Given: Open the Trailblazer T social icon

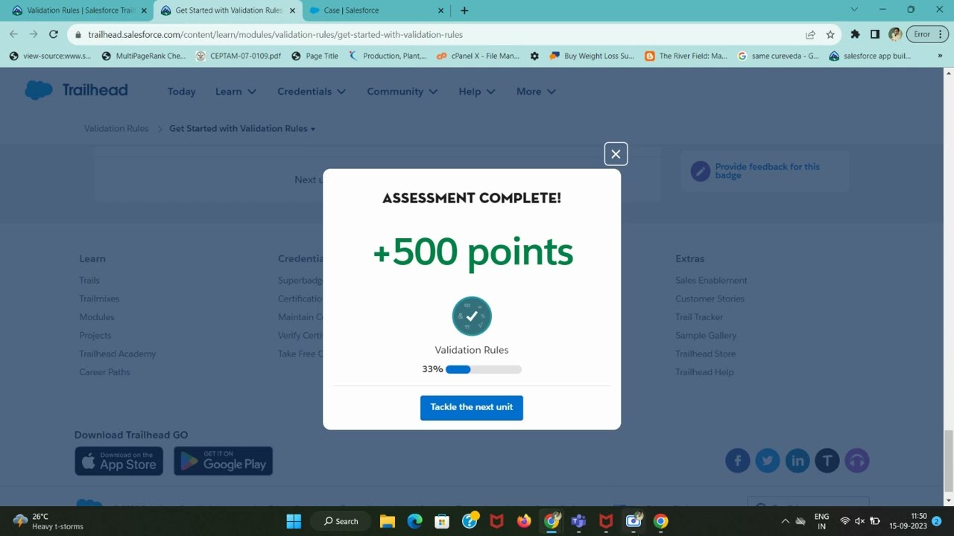Looking at the screenshot, I should (x=827, y=461).
